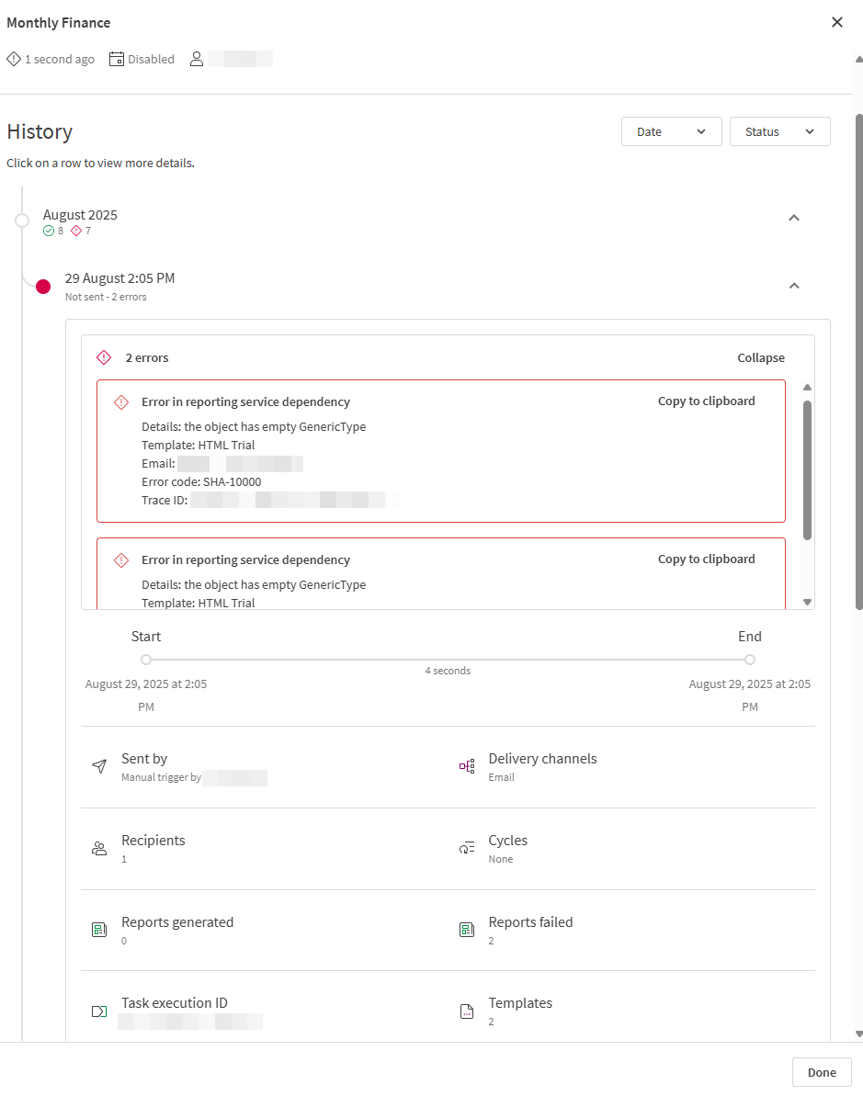Select the Delivery channels icon
Viewport: 863px width, 1096px height.
[x=467, y=765]
